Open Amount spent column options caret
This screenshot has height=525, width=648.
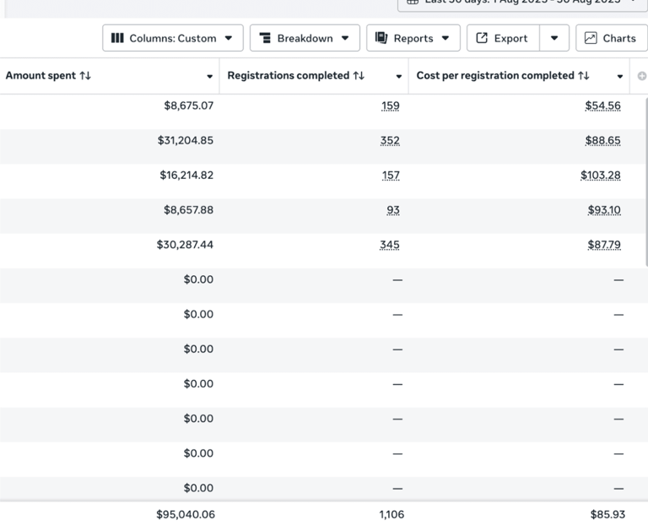[209, 77]
